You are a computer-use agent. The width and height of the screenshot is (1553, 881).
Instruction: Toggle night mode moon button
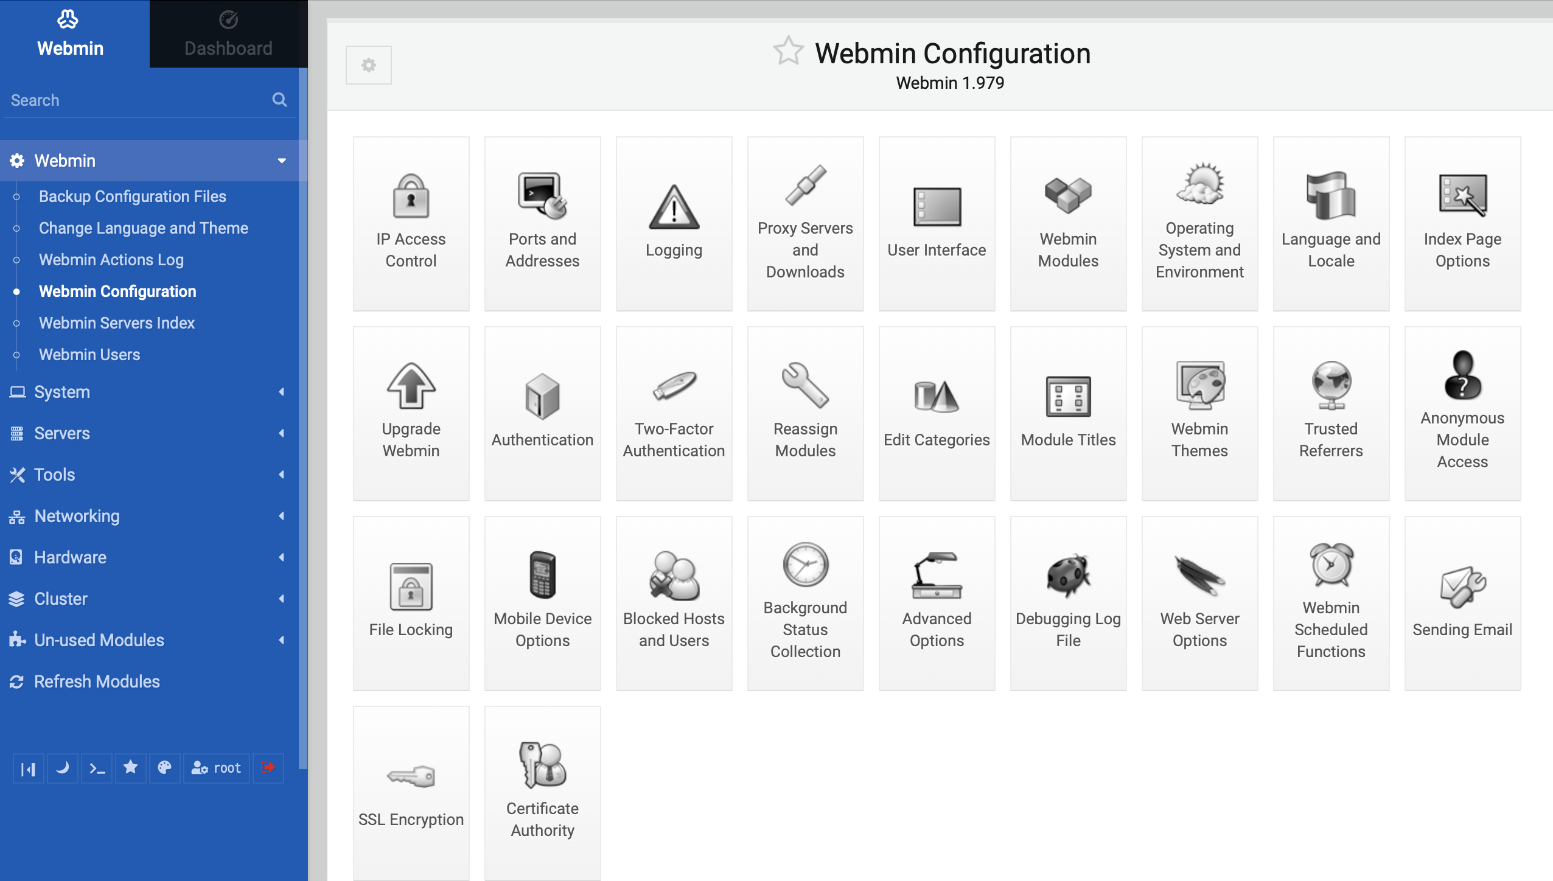[x=62, y=768]
